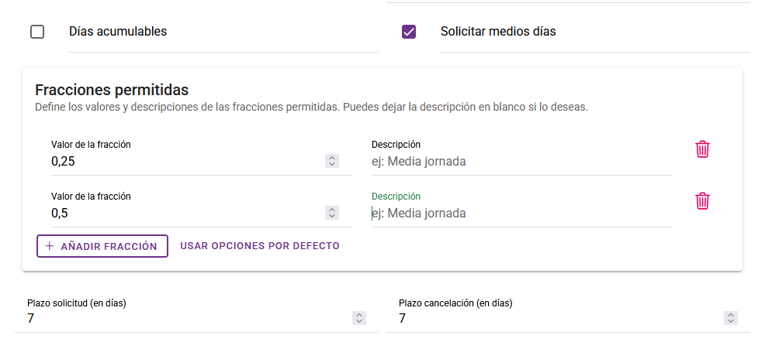758x342 pixels.
Task: Select the Plazo cancelación (en días) field
Action: 559,319
